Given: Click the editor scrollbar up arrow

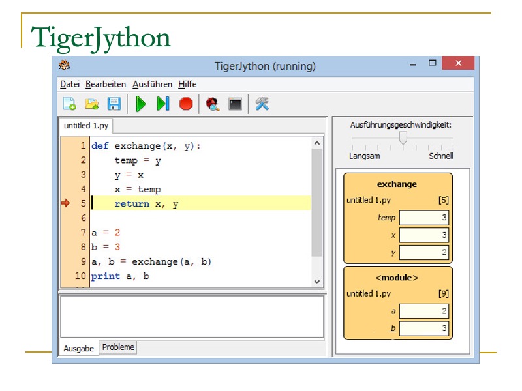Looking at the screenshot, I should pyautogui.click(x=317, y=143).
